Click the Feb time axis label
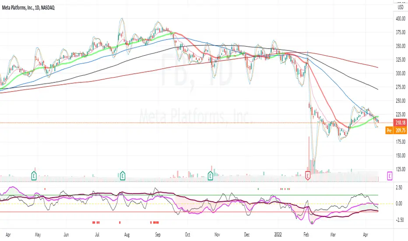This screenshot has height=241, width=408. click(x=306, y=235)
